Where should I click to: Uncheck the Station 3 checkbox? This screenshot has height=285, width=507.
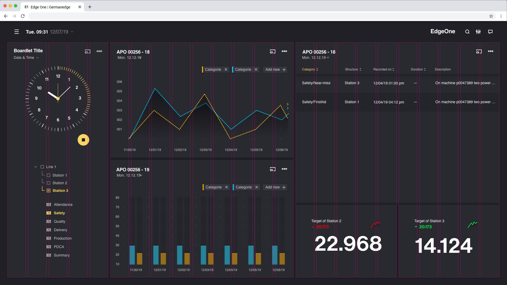[x=49, y=191]
